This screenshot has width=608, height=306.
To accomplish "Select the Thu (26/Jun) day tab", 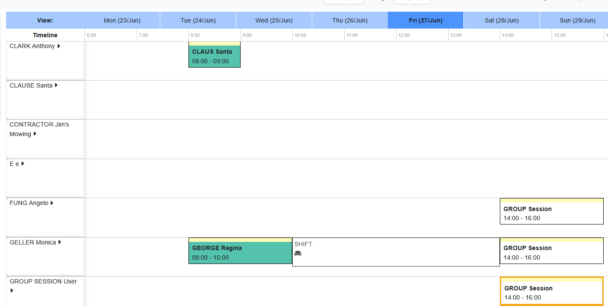I will coord(350,20).
